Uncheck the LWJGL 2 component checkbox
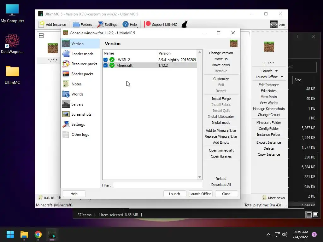This screenshot has height=242, width=323. (x=105, y=60)
